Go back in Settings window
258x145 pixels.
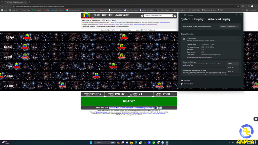(181, 15)
